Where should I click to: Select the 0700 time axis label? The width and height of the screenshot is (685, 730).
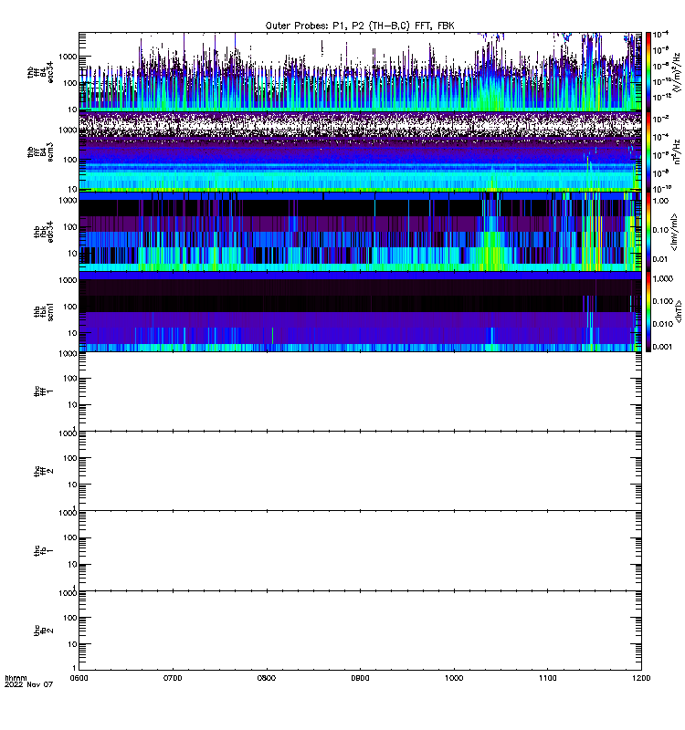click(x=173, y=678)
